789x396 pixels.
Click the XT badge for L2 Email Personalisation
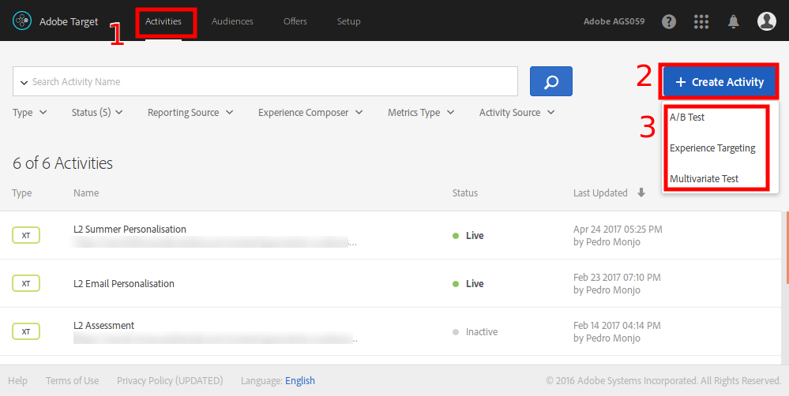click(26, 283)
